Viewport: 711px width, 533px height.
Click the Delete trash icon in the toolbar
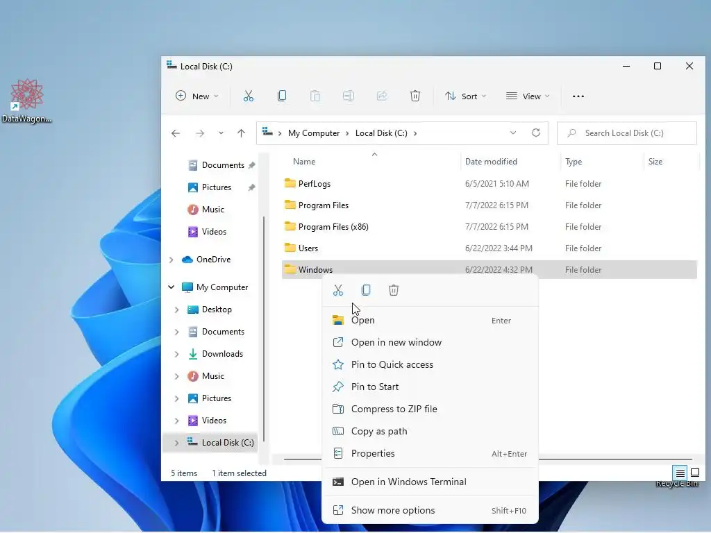coord(415,96)
